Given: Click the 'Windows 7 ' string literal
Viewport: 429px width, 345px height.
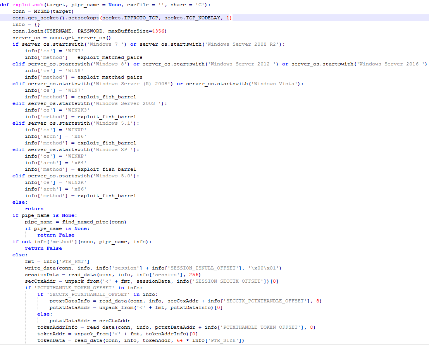Looking at the screenshot, I should (x=105, y=44).
